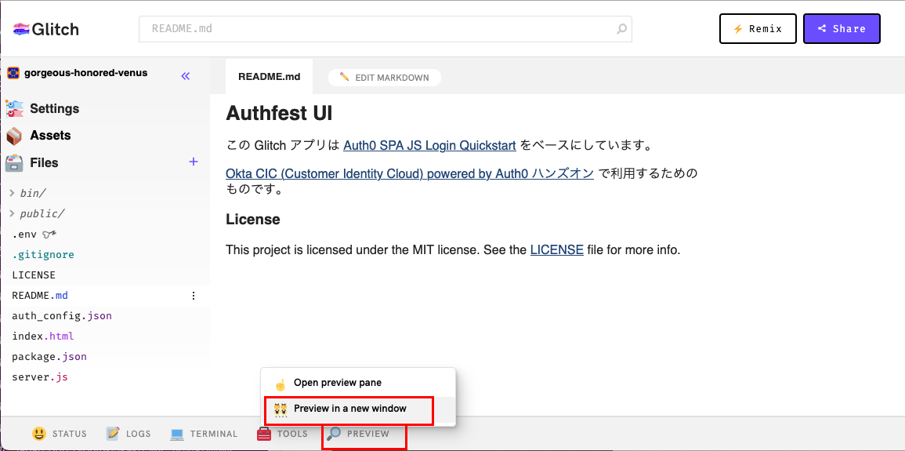
Task: Open the Logs panel
Action: (x=129, y=434)
